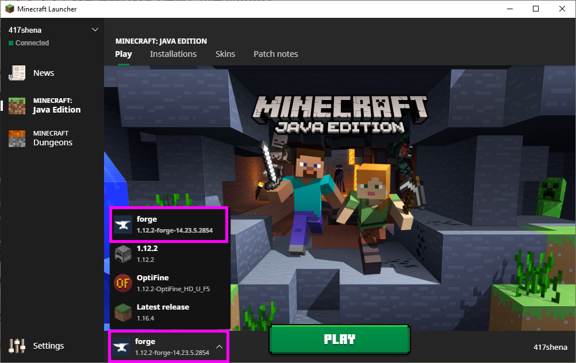
Task: Click the 1.12.2 furnace icon
Action: pos(122,254)
